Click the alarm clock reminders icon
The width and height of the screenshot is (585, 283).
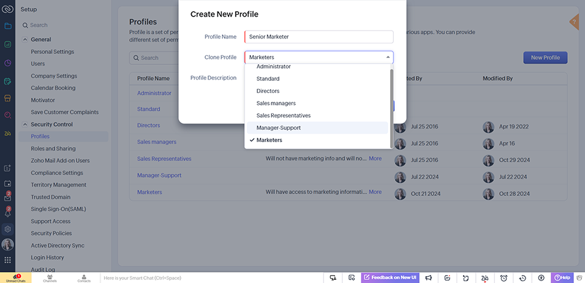pyautogui.click(x=504, y=277)
